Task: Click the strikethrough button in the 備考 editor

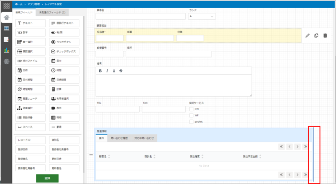Action: click(121, 71)
